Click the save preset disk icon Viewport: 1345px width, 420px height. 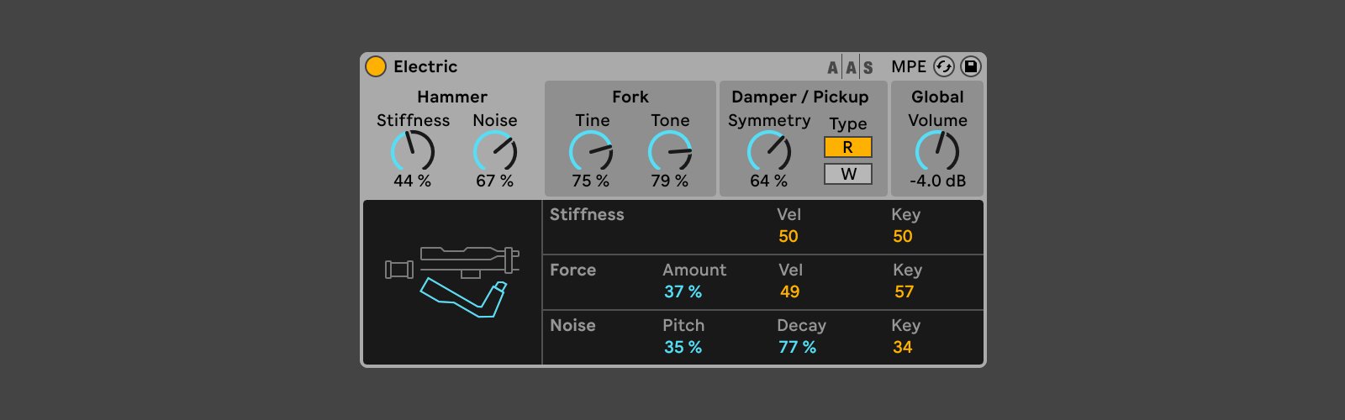[x=970, y=66]
